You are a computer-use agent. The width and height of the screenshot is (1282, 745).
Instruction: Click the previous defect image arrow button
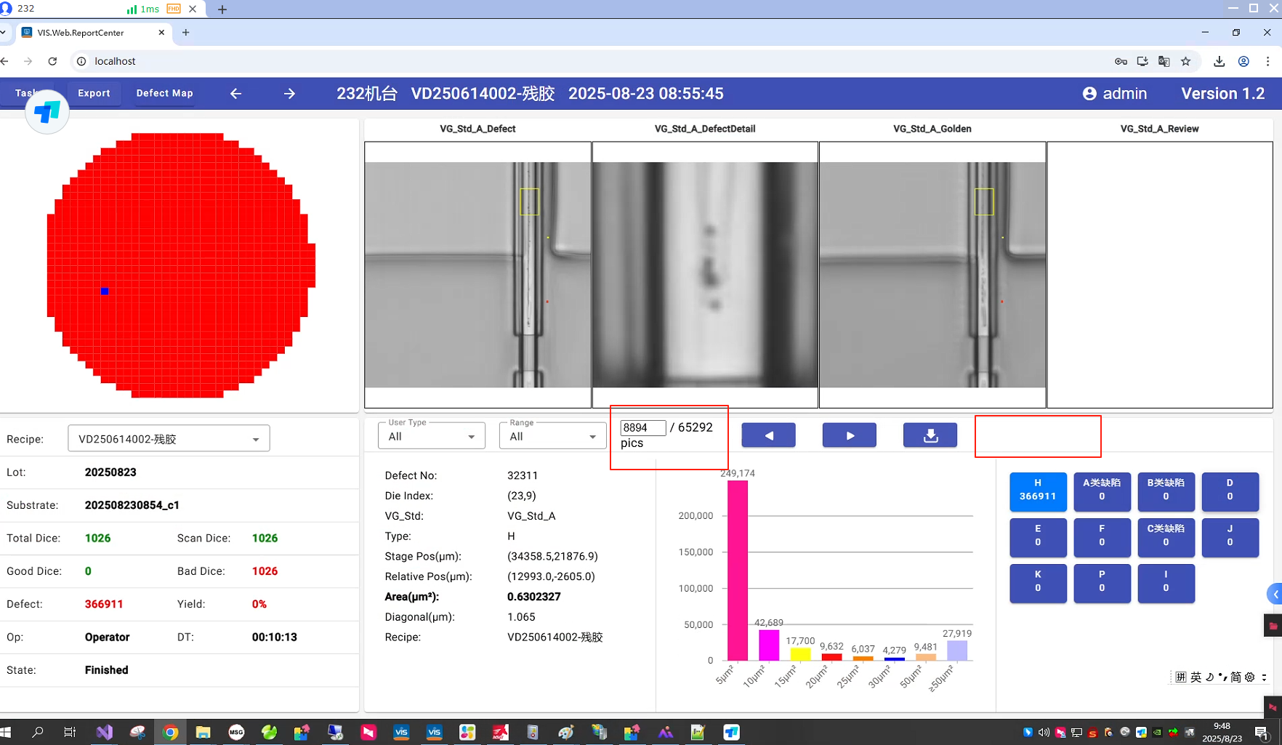(768, 435)
